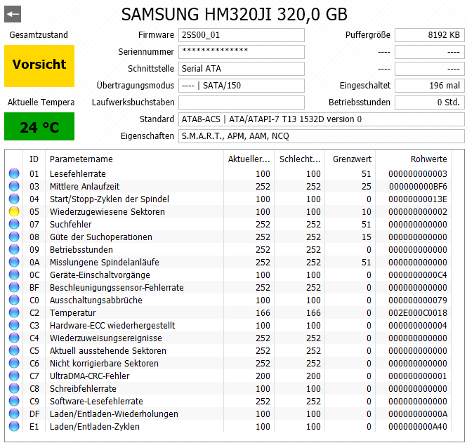Click the SAMSUNG HM320JI 320,0 GB title
Image resolution: width=467 pixels, height=443 pixels.
pyautogui.click(x=234, y=14)
